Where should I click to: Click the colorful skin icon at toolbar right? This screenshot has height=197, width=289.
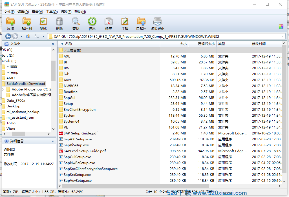[281, 26]
